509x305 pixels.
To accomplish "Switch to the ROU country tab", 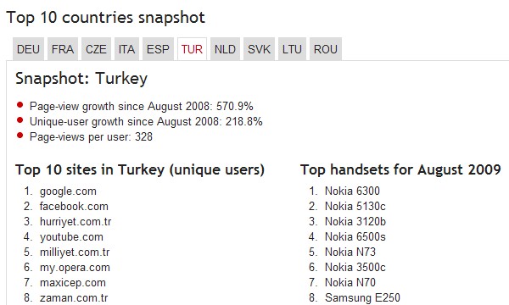I will [326, 49].
